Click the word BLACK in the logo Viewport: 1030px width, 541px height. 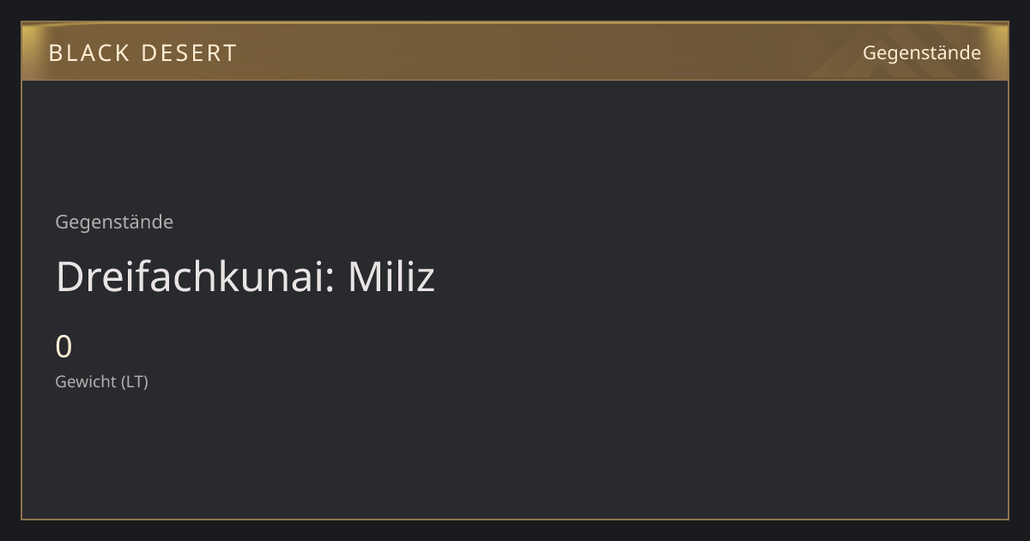[x=85, y=53]
